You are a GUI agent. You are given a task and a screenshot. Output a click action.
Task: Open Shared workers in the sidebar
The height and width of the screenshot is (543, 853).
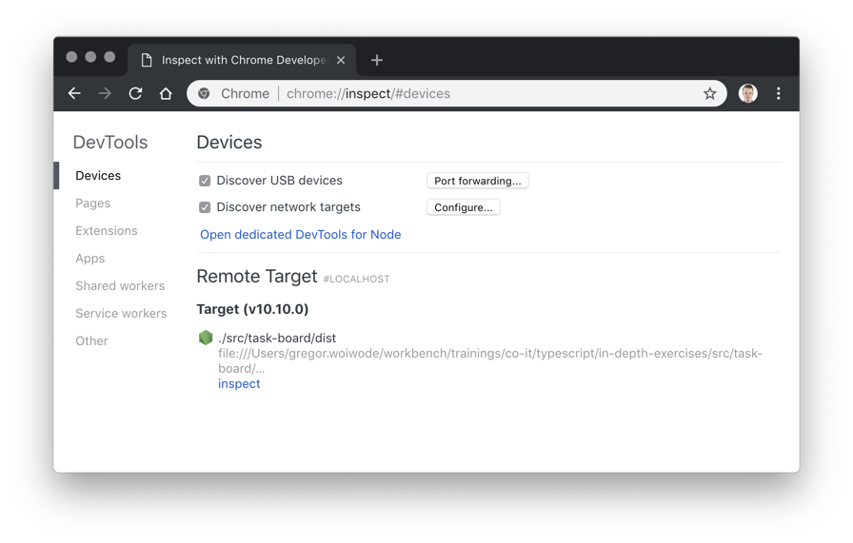tap(120, 286)
